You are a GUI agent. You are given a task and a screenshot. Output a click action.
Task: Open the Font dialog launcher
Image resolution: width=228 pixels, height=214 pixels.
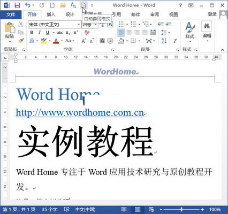112,50
